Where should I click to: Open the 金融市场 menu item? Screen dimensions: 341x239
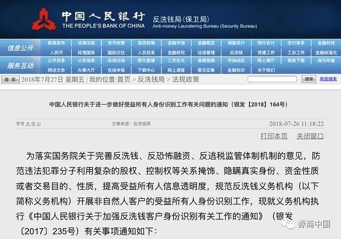pos(176,43)
